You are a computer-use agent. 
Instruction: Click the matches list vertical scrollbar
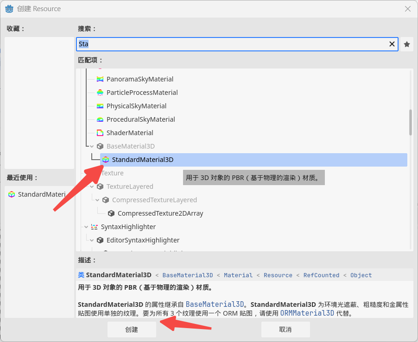tap(411, 123)
